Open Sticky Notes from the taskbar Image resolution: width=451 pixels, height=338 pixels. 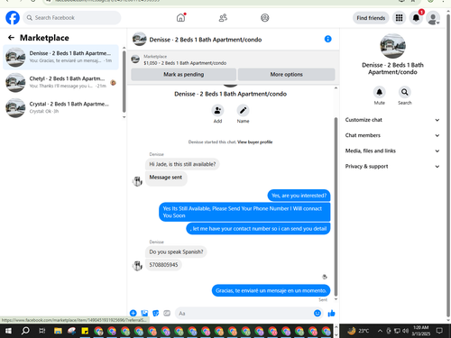coord(85,331)
